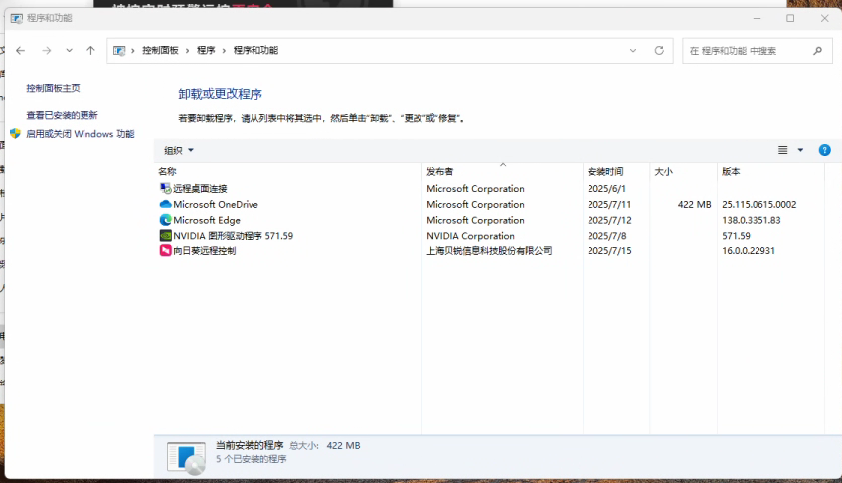Select 程序和功能 in the breadcrumb path

[255, 51]
